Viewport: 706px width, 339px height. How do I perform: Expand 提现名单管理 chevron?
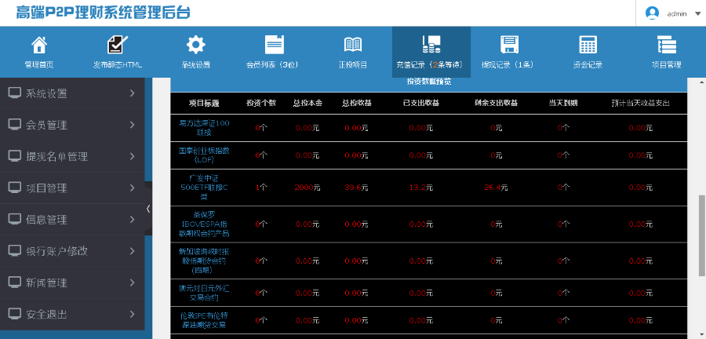tap(132, 156)
